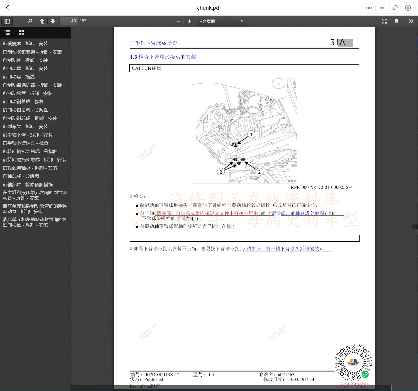Zoom in on the document
This screenshot has height=391, width=418.
189,21
